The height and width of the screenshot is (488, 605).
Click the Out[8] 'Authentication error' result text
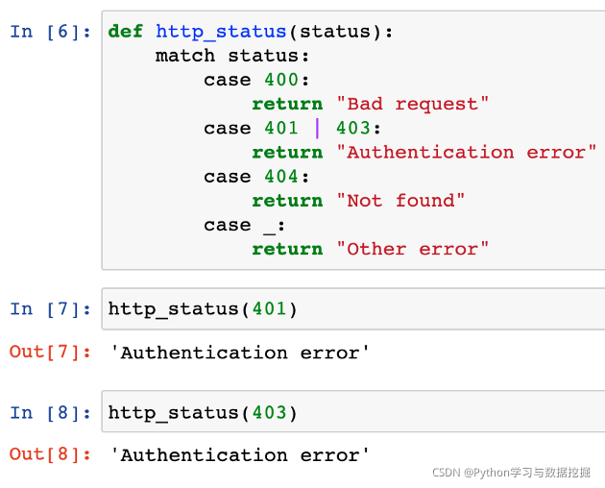tap(239, 455)
